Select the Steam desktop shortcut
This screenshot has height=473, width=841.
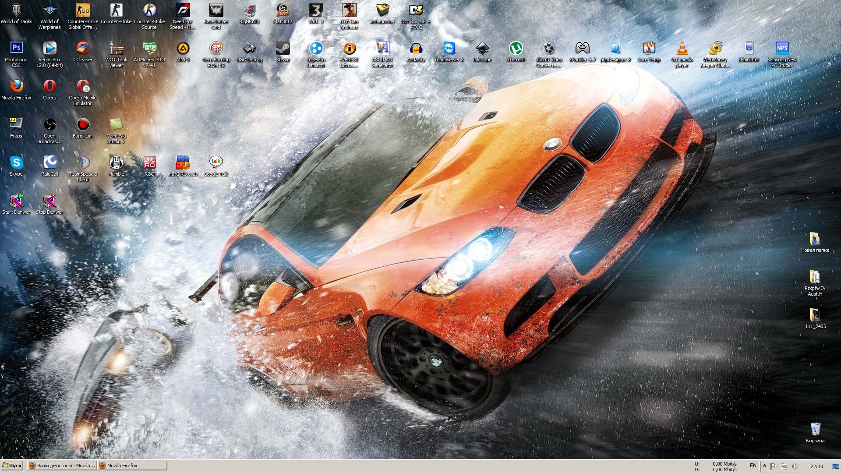coord(283,48)
